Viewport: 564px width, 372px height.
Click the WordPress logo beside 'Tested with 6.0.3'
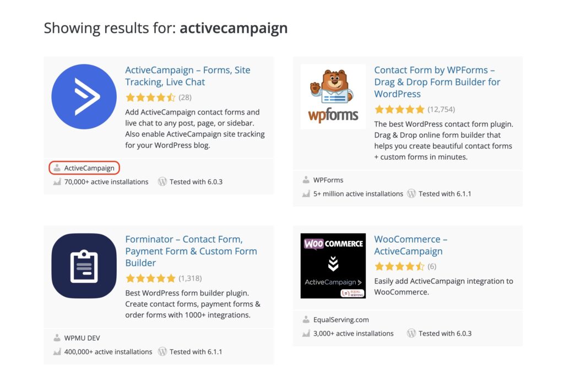162,182
